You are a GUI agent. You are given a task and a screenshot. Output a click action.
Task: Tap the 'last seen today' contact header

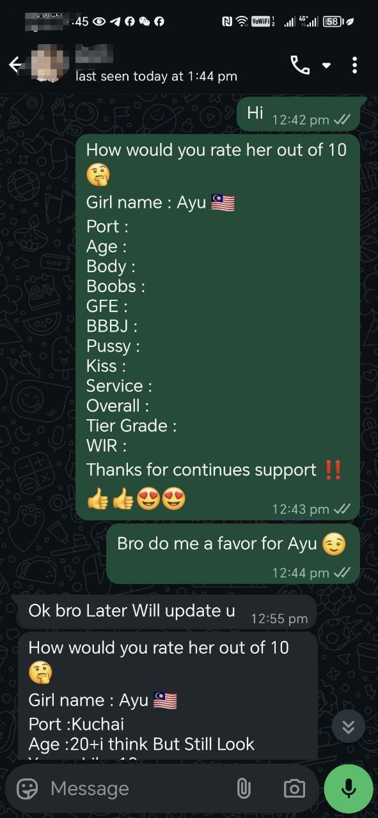[156, 76]
